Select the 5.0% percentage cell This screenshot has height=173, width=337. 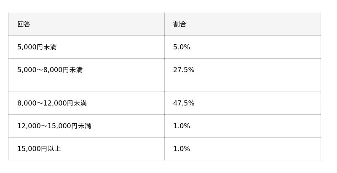click(x=182, y=47)
